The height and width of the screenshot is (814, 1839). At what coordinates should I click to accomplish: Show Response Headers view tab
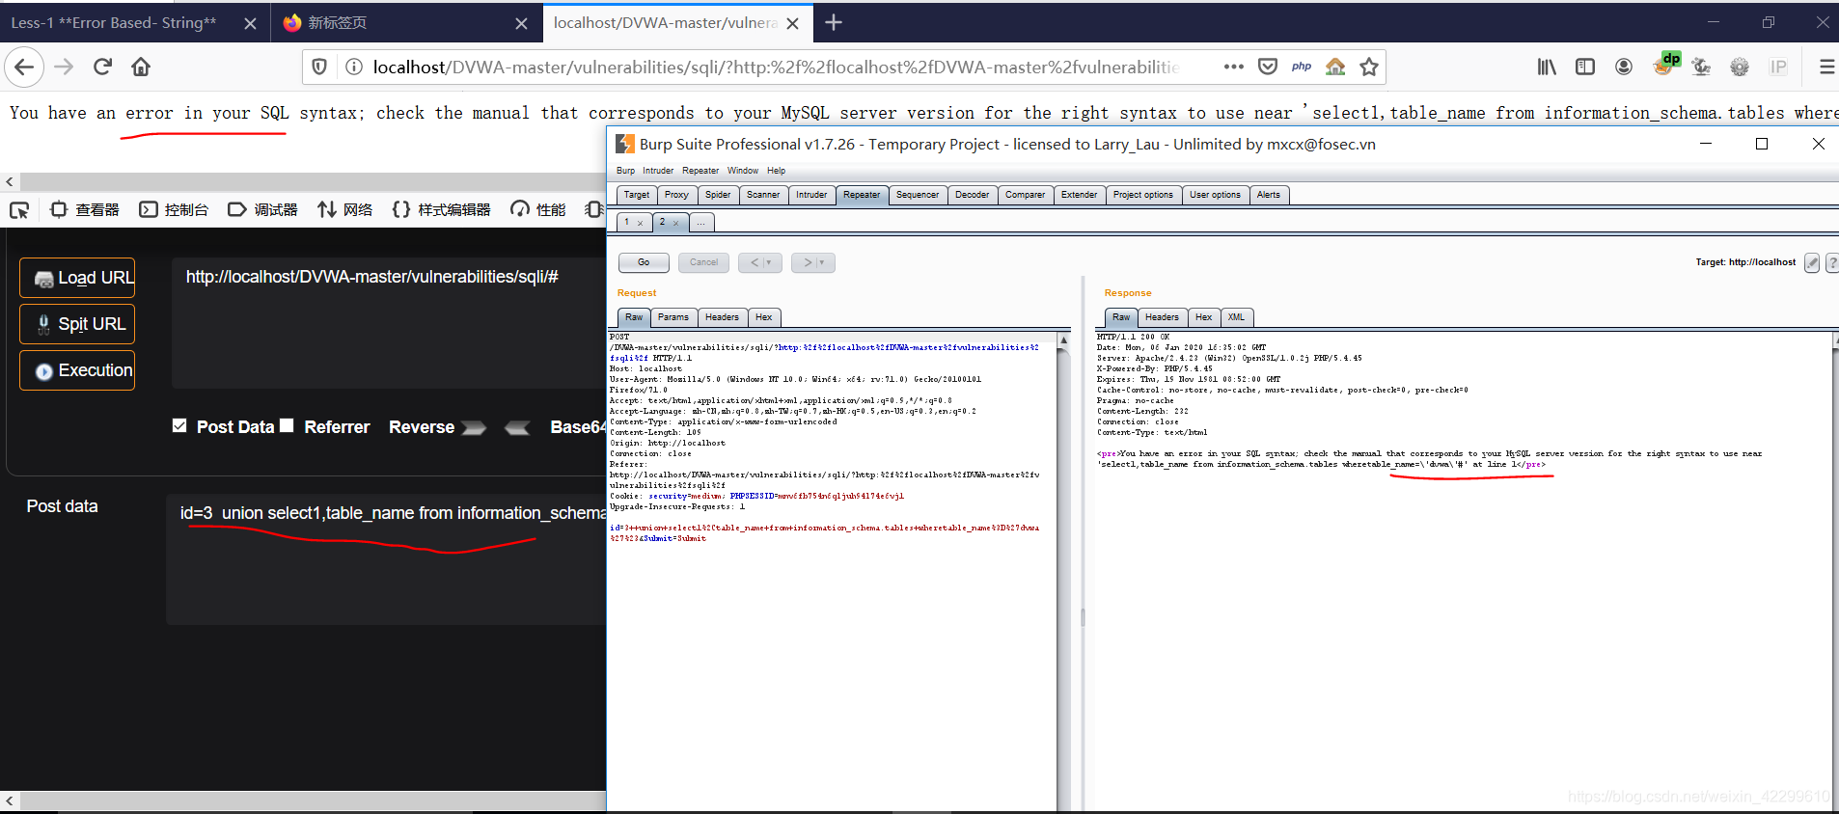[1162, 317]
